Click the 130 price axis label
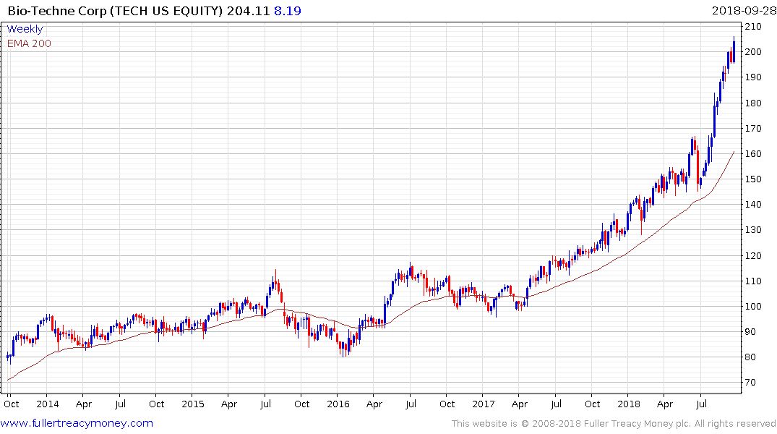 click(753, 229)
